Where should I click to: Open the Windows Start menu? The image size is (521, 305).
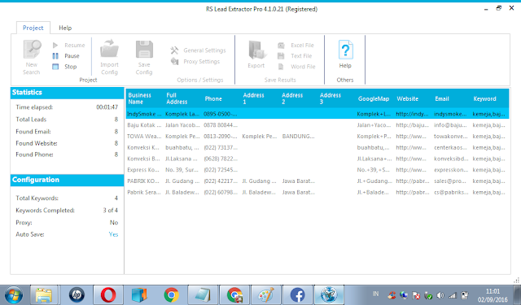(x=13, y=295)
